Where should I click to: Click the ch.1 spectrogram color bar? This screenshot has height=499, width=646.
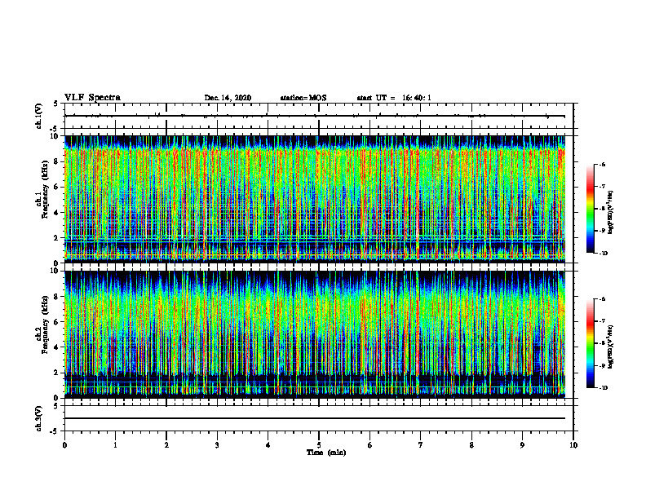[x=590, y=209]
